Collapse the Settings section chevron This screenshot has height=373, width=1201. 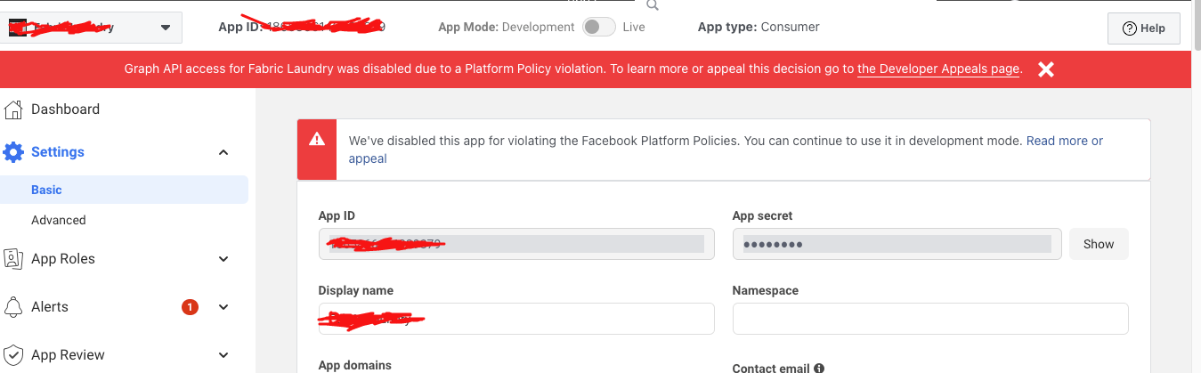223,152
